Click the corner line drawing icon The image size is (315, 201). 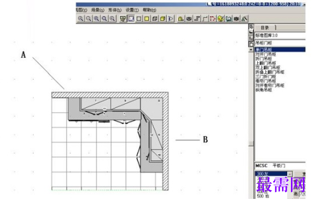(205, 19)
